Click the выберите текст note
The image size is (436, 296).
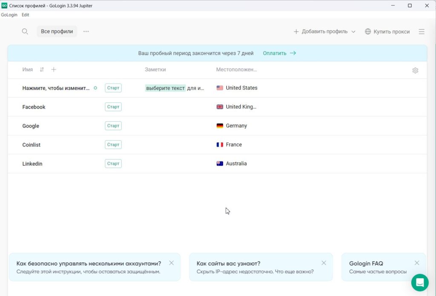(166, 88)
